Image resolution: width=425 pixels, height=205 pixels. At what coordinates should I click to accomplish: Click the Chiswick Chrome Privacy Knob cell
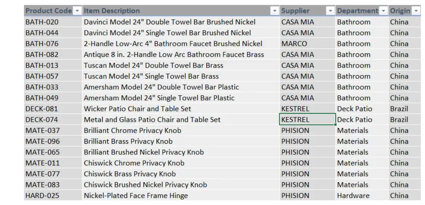point(181,163)
